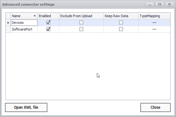
Task: Click the Devices row indicator arrow
Action: coord(8,23)
